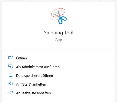The width and height of the screenshot is (117, 103).
Task: Open Snipping Tool via the Öffnen entry
Action: (22, 58)
